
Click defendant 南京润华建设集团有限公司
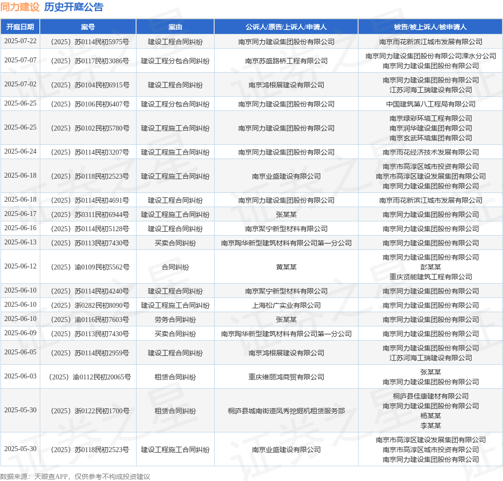coord(430,128)
